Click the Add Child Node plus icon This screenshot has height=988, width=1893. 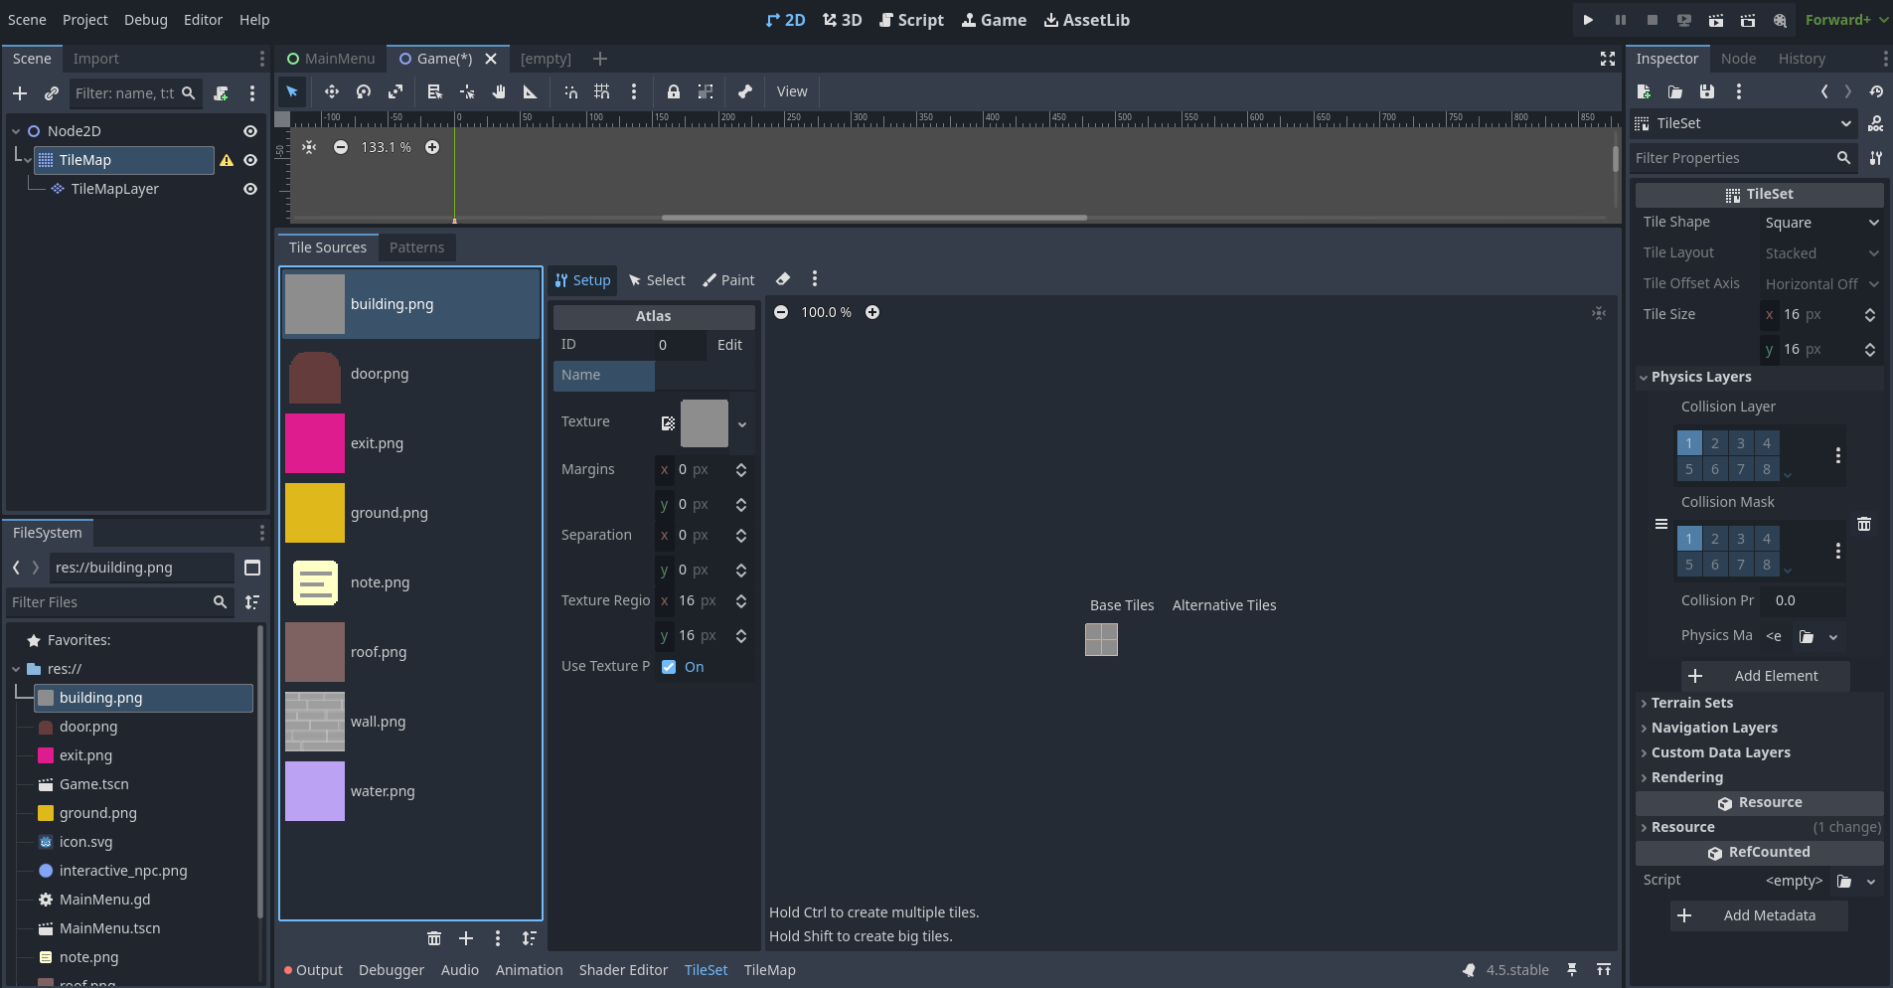coord(20,93)
